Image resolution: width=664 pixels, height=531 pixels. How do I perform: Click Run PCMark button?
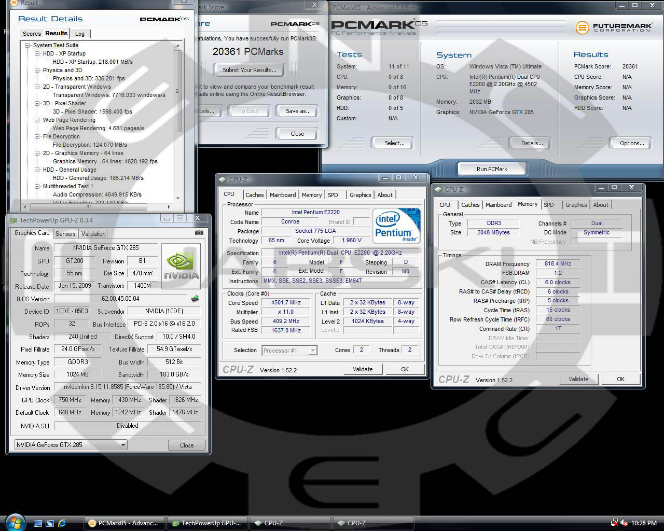(x=492, y=169)
